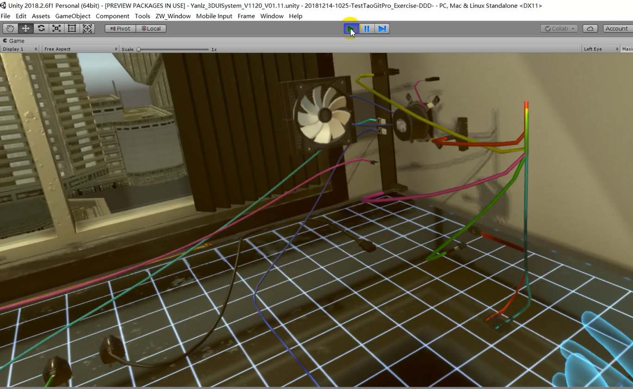The image size is (633, 389).
Task: Adjust the Game view Scale slider
Action: pyautogui.click(x=139, y=49)
